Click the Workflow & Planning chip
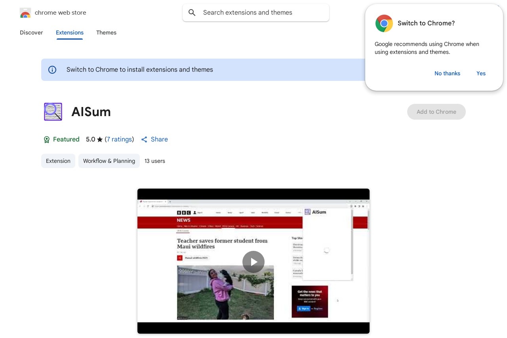This screenshot has height=338, width=507. [x=109, y=161]
